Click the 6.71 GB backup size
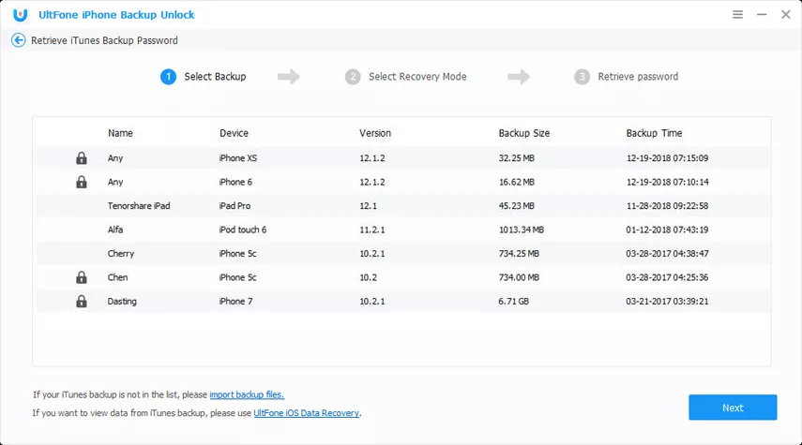This screenshot has height=445, width=802. [513, 302]
